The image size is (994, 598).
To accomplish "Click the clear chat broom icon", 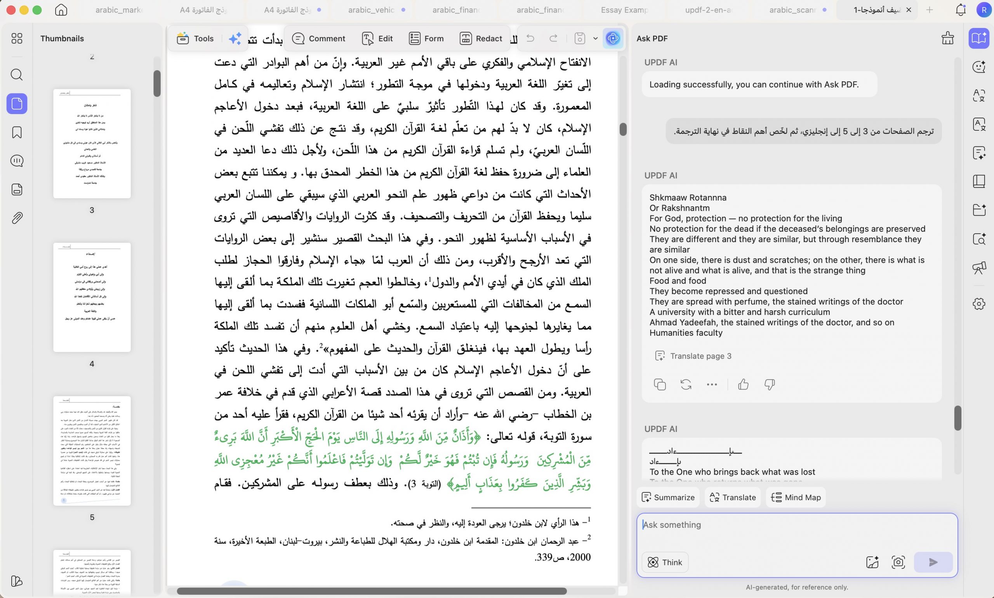I will 948,38.
